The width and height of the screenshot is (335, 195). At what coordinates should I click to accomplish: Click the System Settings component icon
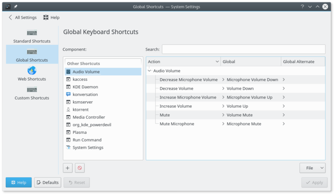(68, 148)
